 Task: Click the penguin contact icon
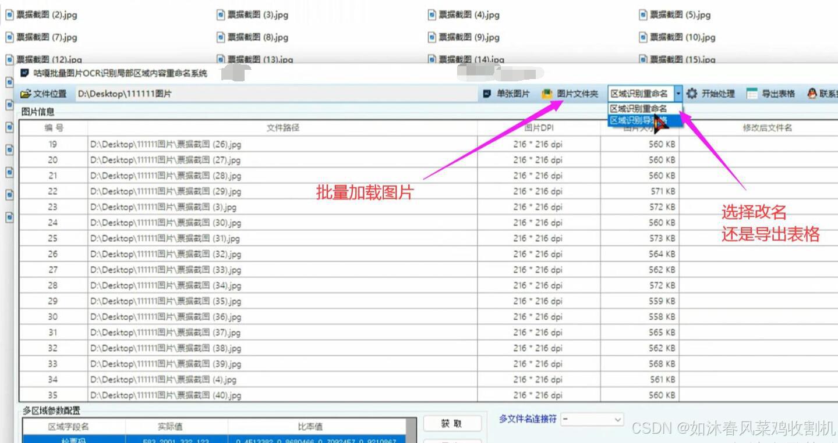click(x=812, y=94)
